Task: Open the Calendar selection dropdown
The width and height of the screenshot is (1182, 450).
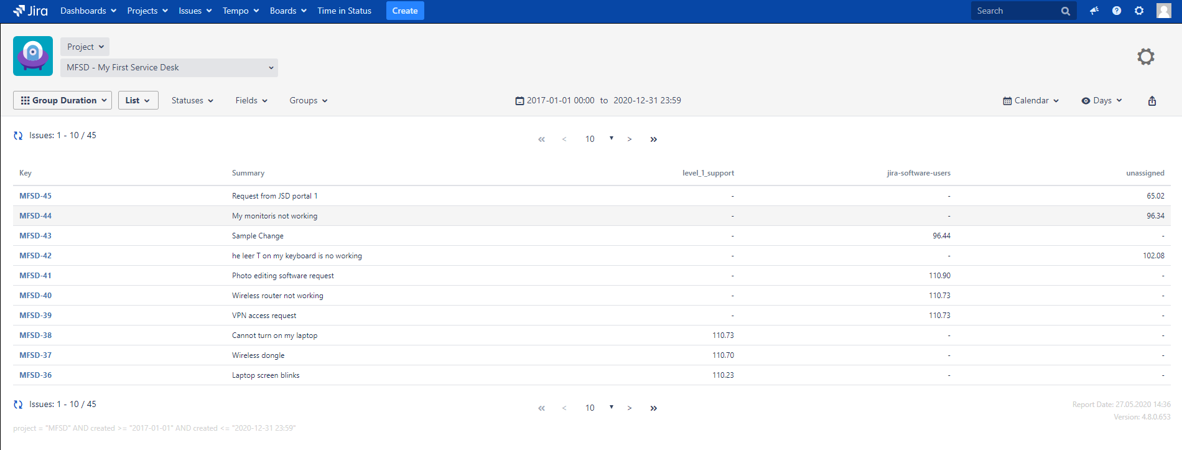Action: click(x=1031, y=101)
